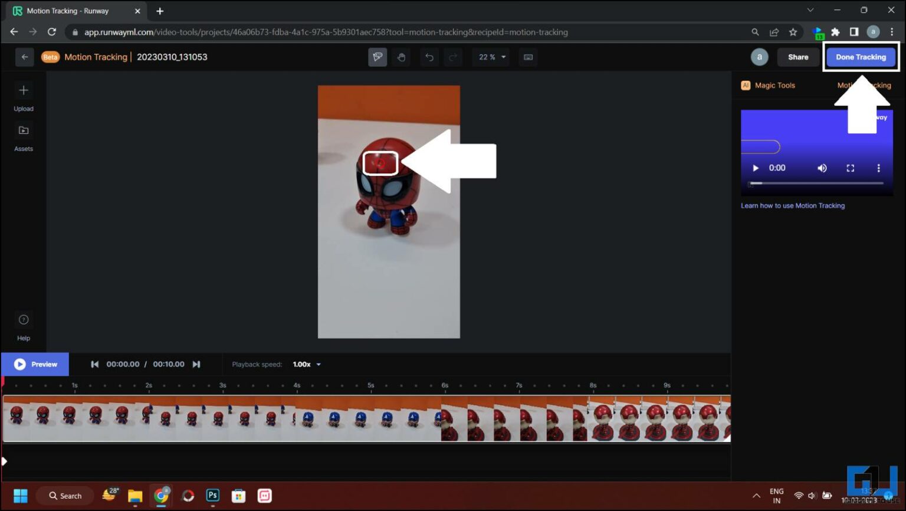Open the video player options menu

[878, 168]
